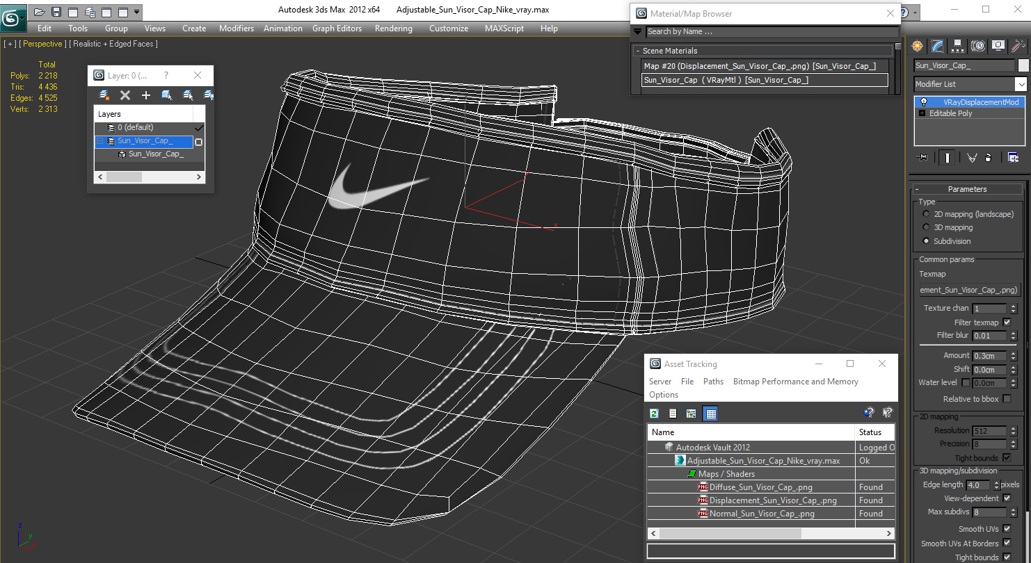Select VRayDisplacementMod in modifier stack
Image resolution: width=1031 pixels, height=563 pixels.
[969, 102]
